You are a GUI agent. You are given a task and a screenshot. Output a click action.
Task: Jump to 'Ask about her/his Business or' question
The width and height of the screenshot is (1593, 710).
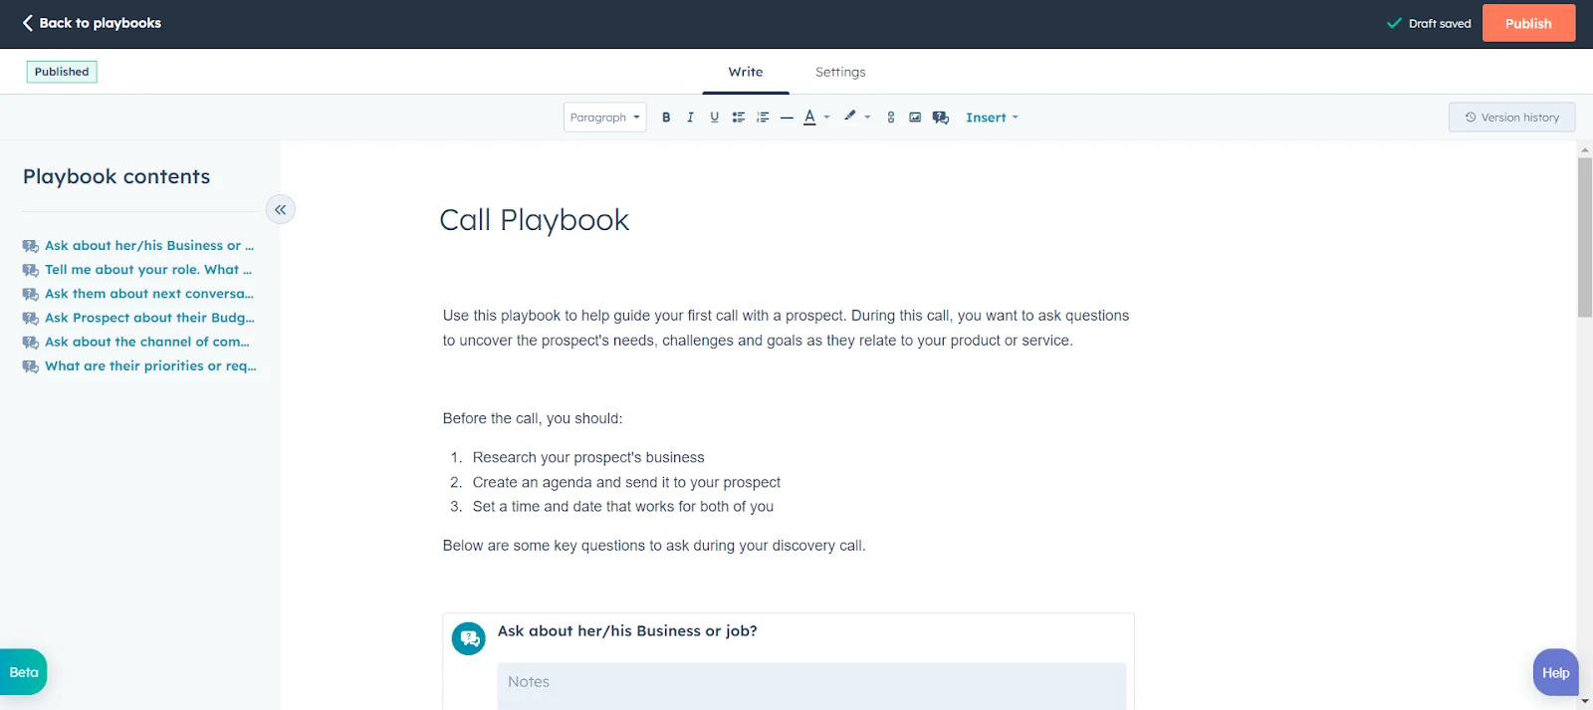click(149, 246)
